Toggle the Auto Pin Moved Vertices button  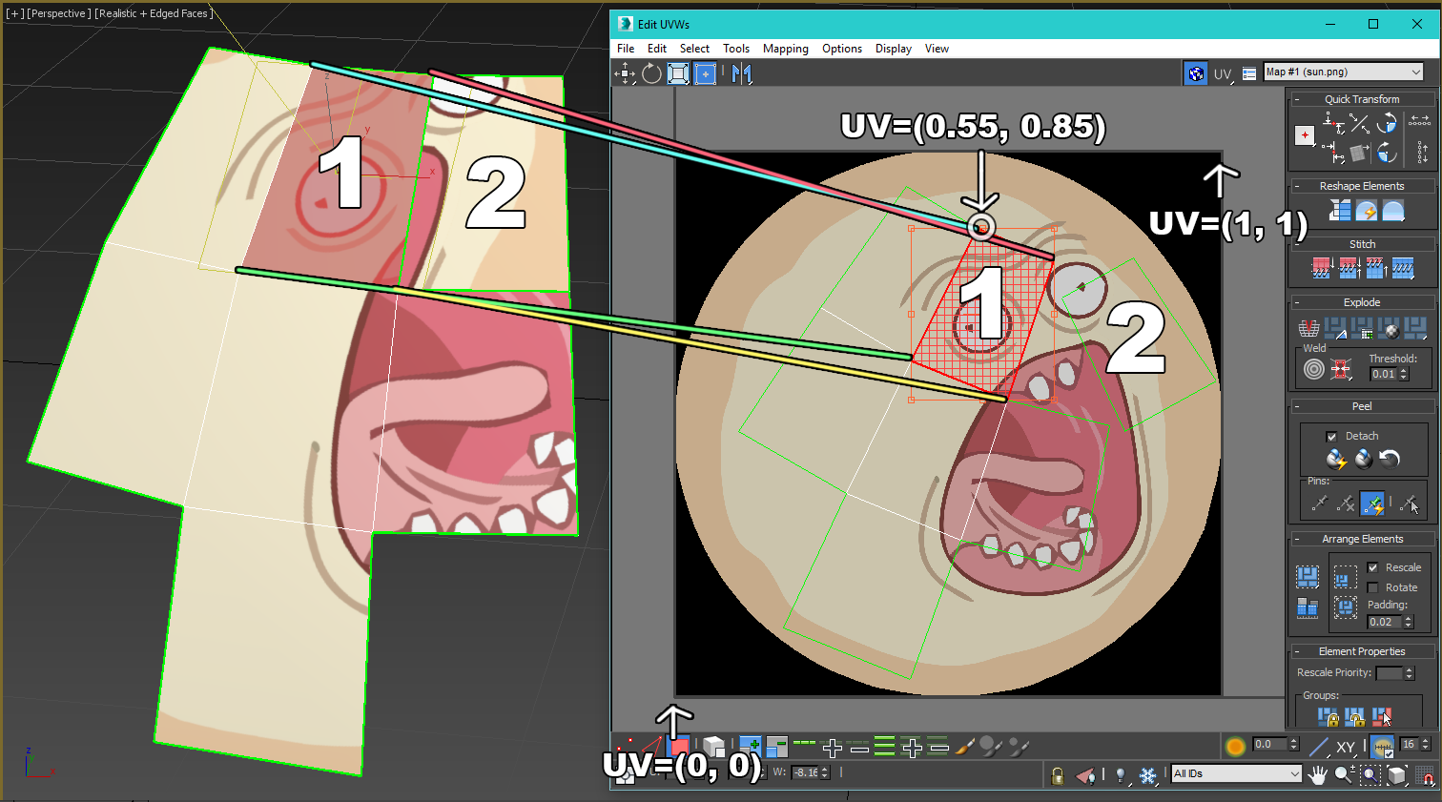pyautogui.click(x=1372, y=503)
